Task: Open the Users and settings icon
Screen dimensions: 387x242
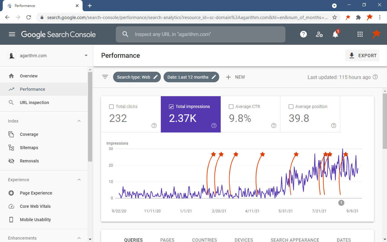Action: 319,34
